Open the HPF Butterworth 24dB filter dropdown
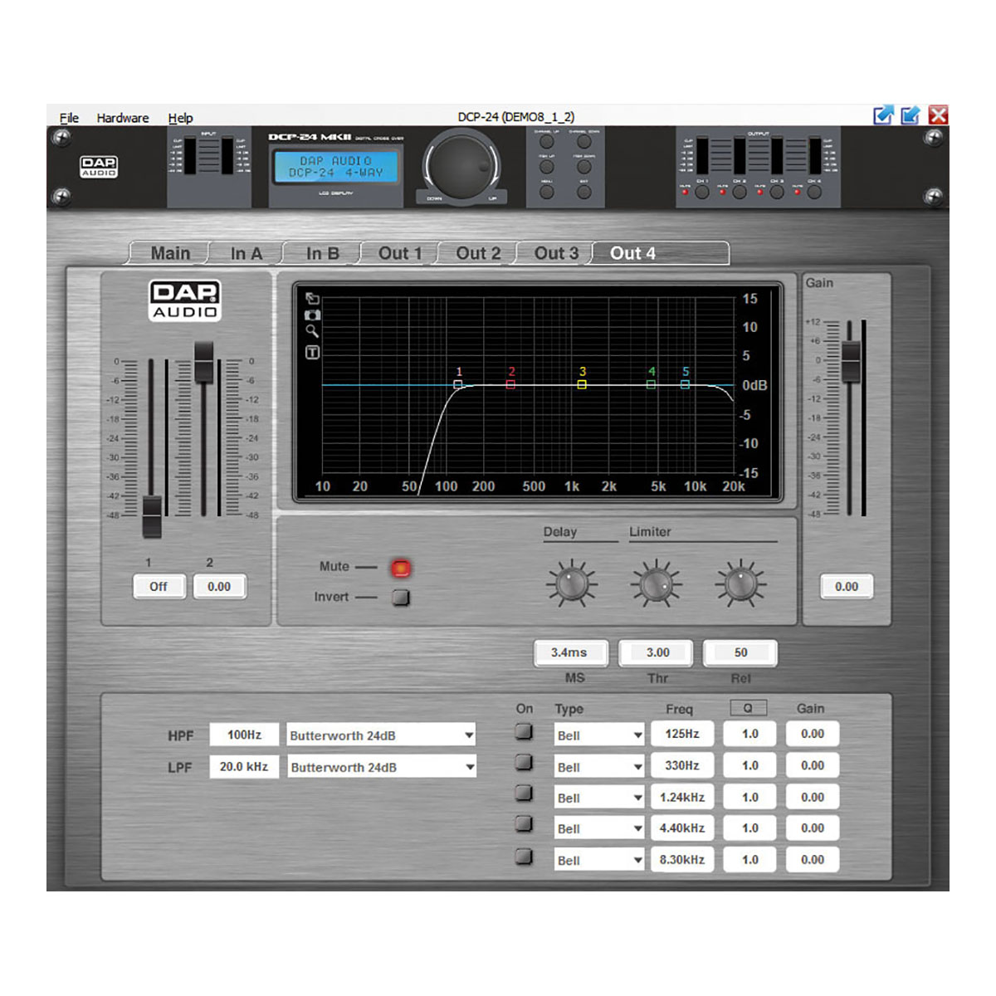The height and width of the screenshot is (996, 996). tap(381, 735)
